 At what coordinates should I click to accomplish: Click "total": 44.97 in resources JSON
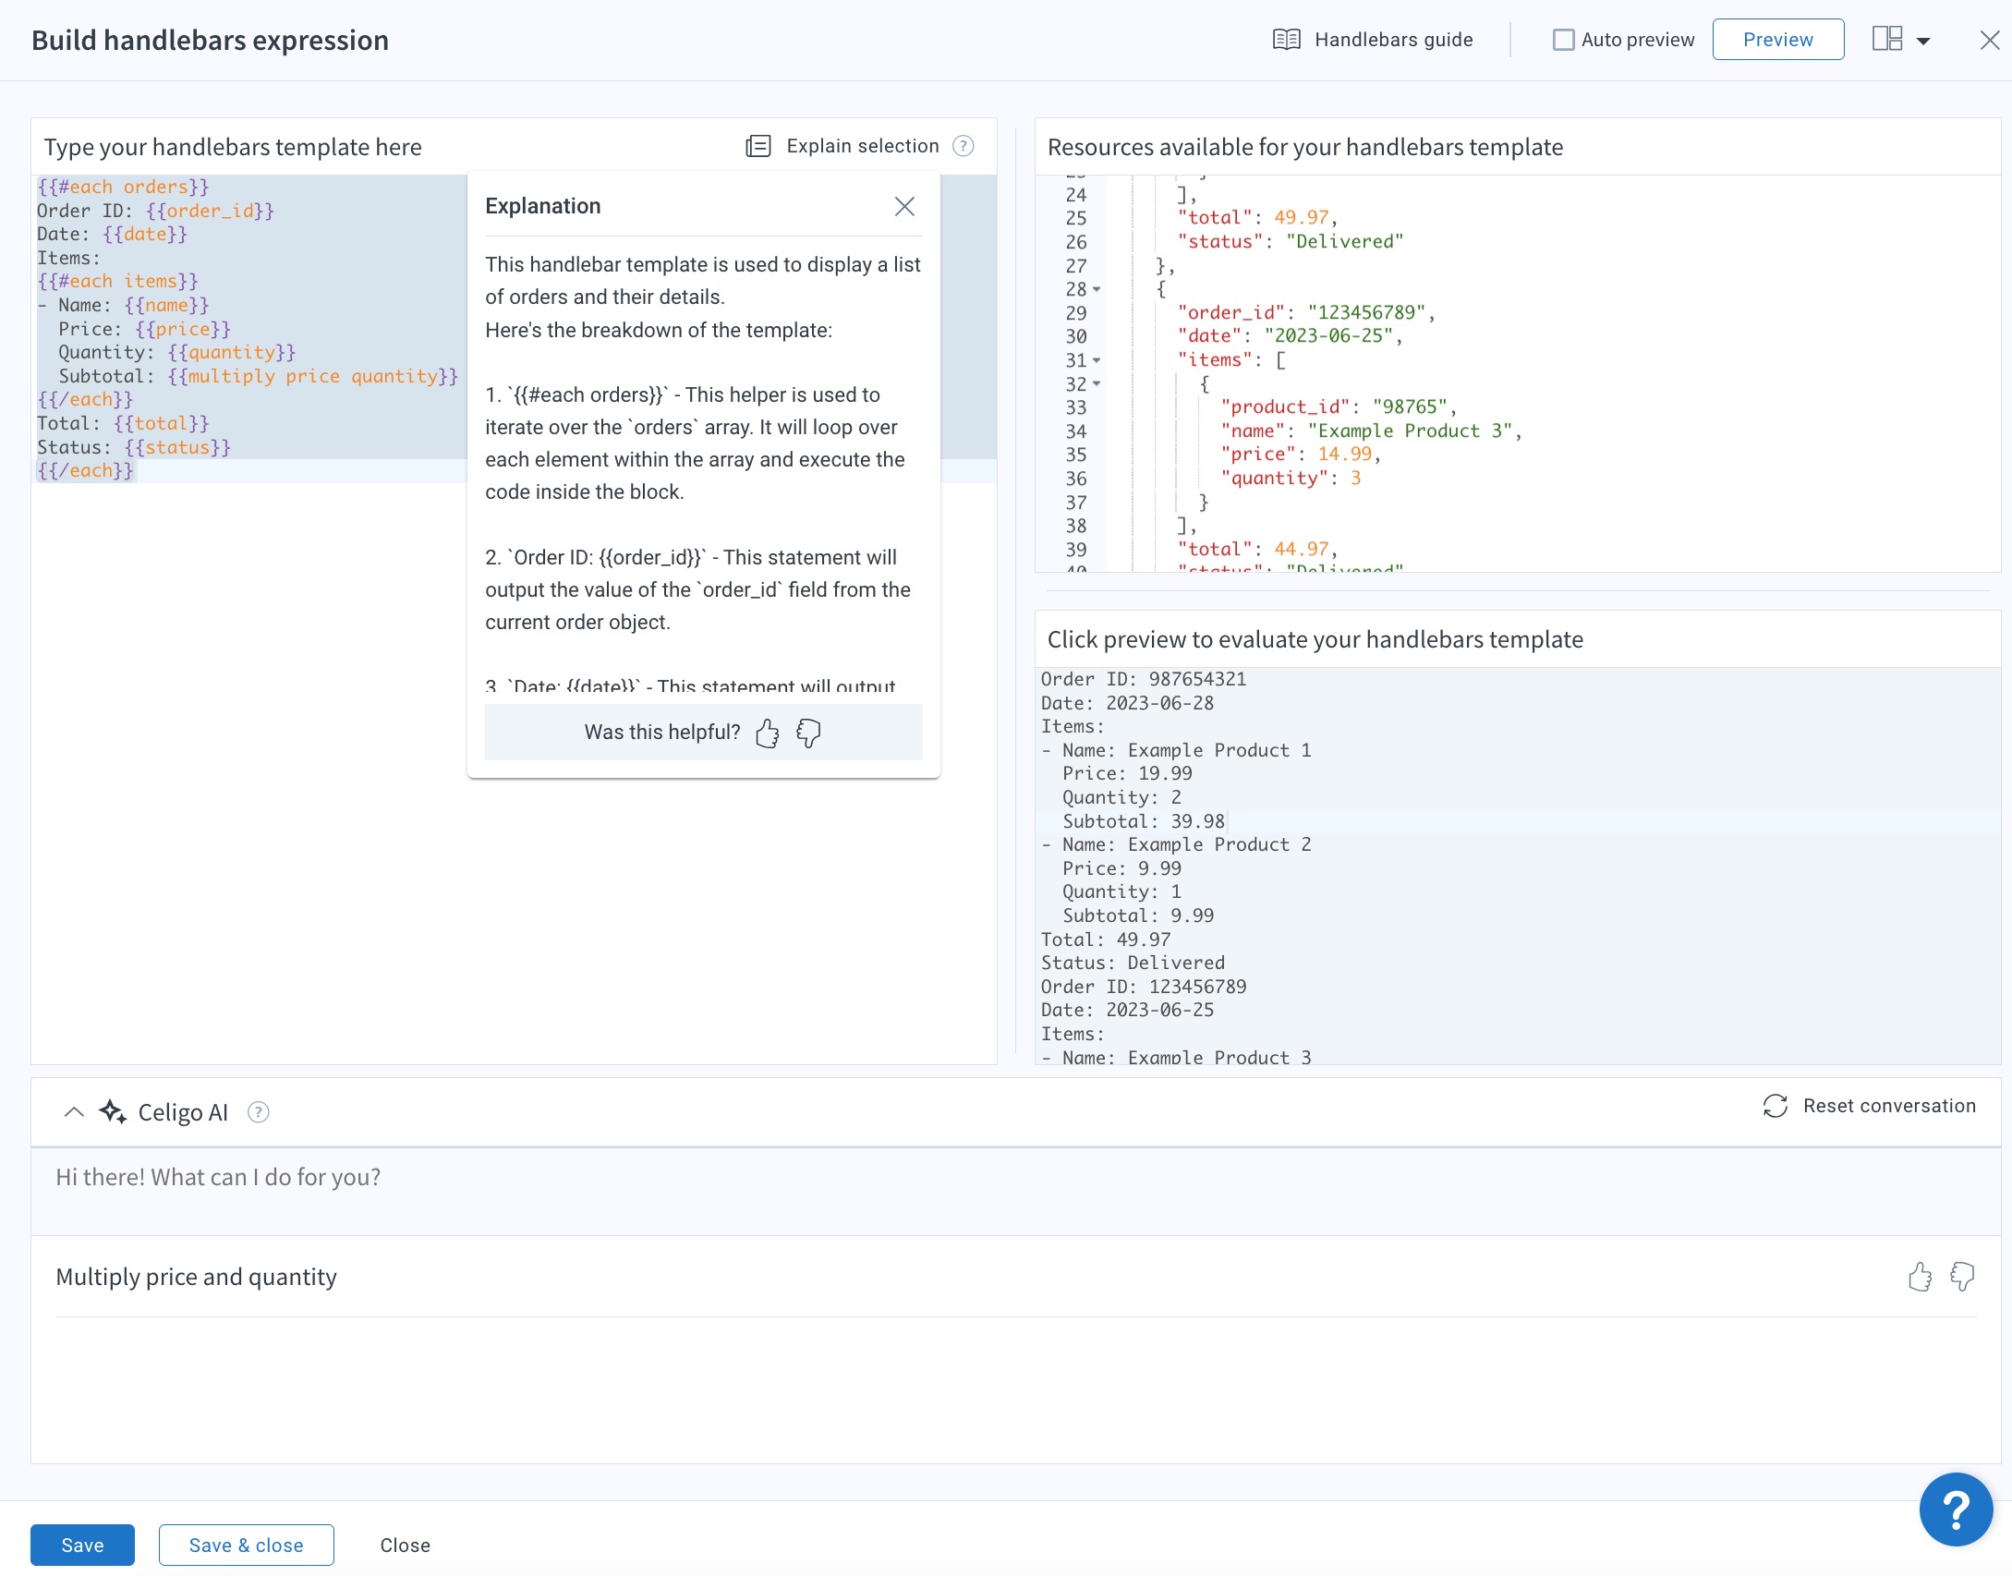pyautogui.click(x=1257, y=549)
